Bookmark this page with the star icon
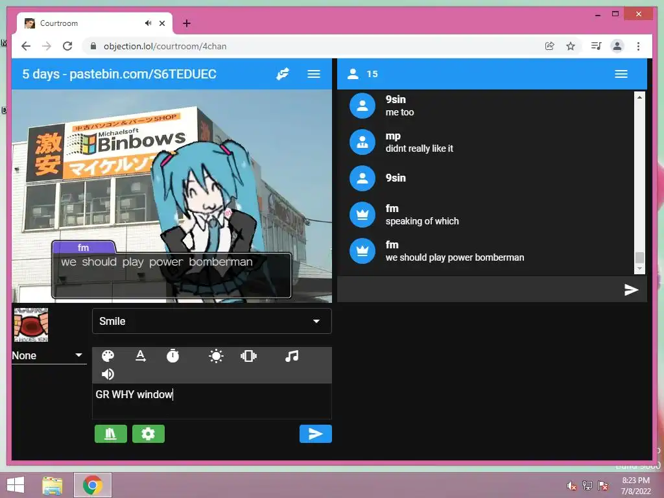 pos(571,46)
